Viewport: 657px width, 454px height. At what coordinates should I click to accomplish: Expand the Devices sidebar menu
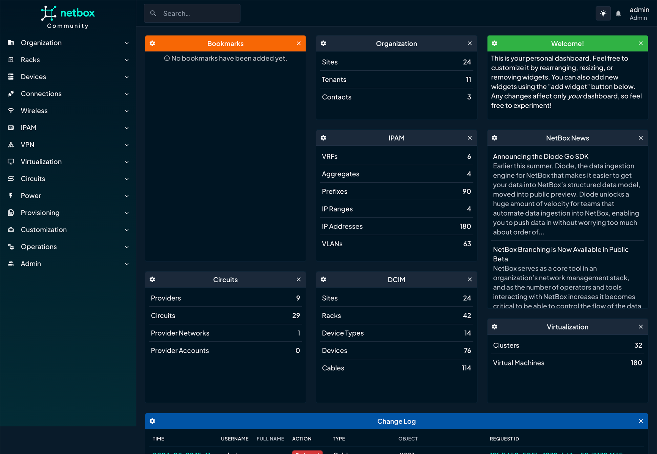tap(68, 77)
